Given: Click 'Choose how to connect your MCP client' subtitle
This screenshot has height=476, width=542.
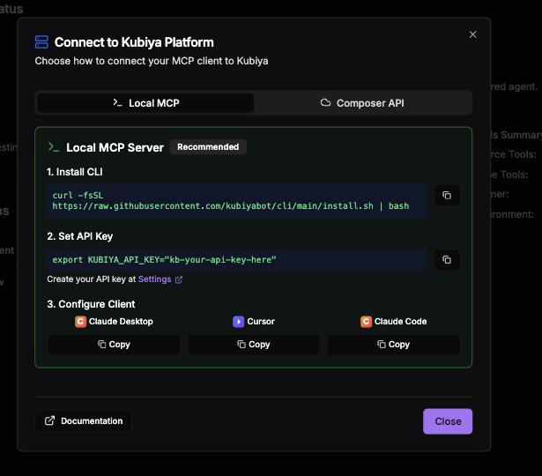Looking at the screenshot, I should 152,61.
